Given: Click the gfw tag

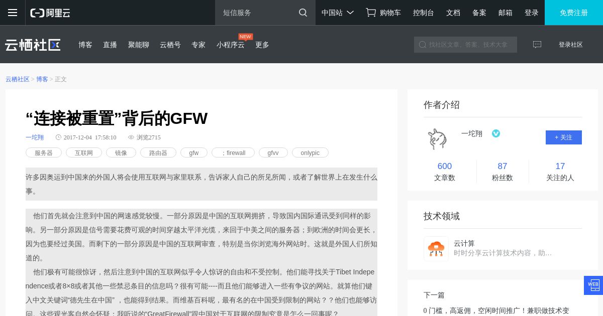Looking at the screenshot, I should [194, 152].
